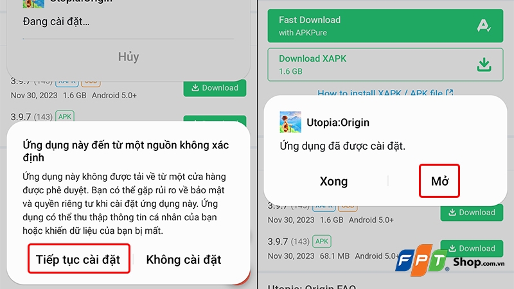Tap the unknown source warning heading
This screenshot has height=289, width=514.
125,151
